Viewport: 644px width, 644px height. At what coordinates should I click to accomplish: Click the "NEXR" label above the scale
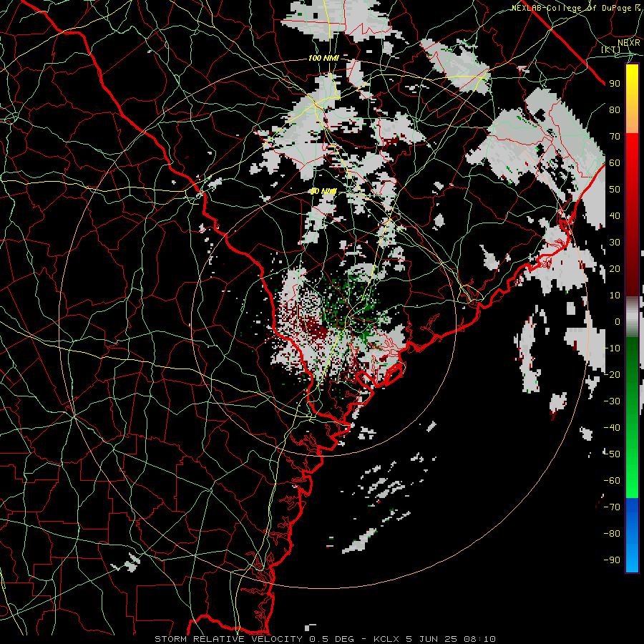click(629, 43)
